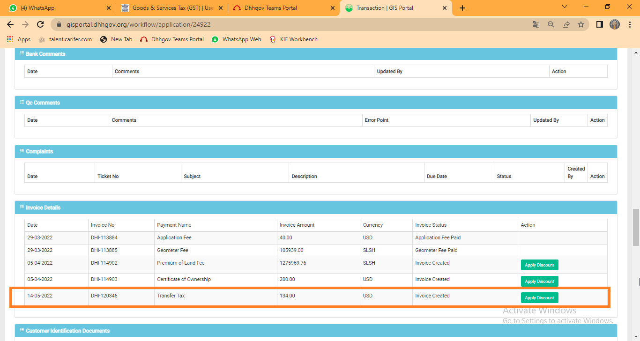Apply Discount for Transfer Tax invoice
The height and width of the screenshot is (341, 640).
539,298
